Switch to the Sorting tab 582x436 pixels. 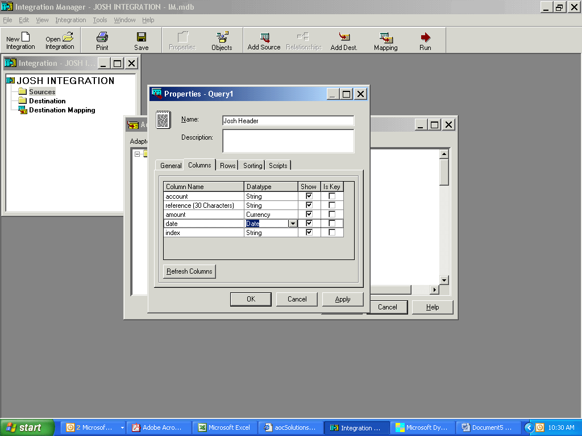(252, 165)
